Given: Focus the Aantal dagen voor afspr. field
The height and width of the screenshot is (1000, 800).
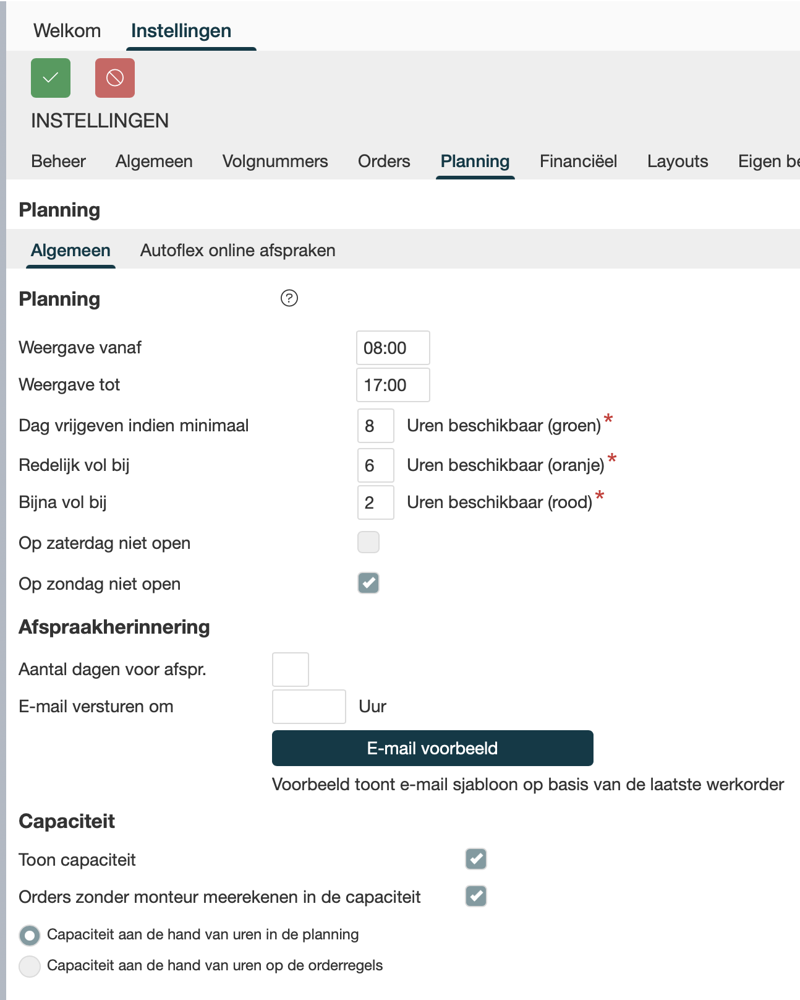Looking at the screenshot, I should coord(291,670).
